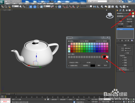Click the 按对象 by object button
This screenshot has height=103, width=135.
click(x=89, y=62)
